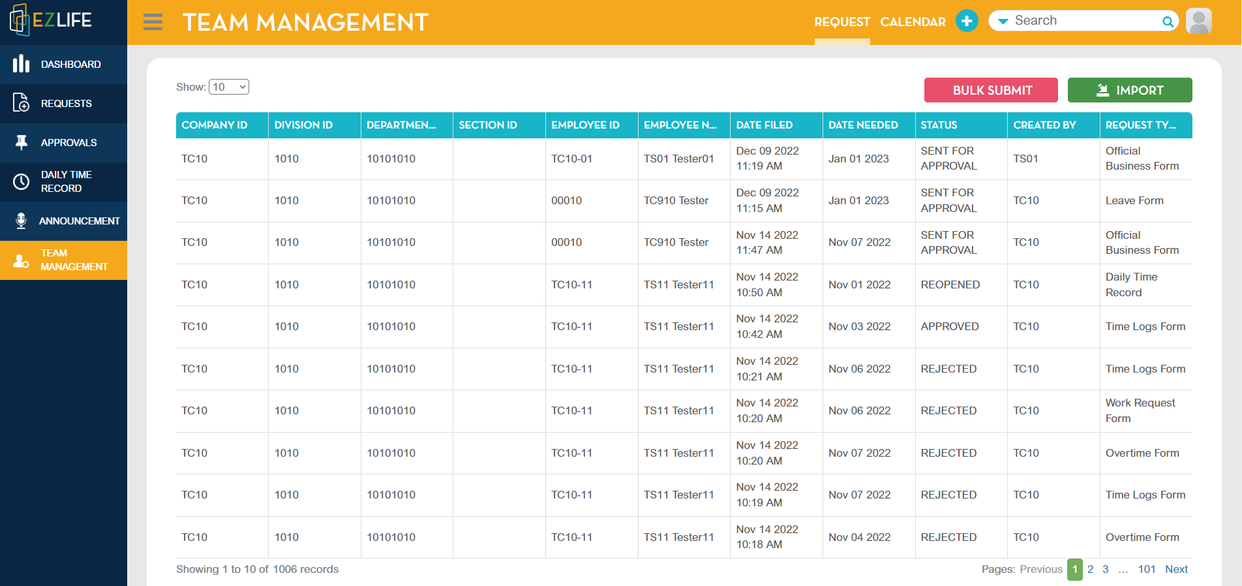Viewport: 1242px width, 586px height.
Task: Select current page 1
Action: (x=1075, y=569)
